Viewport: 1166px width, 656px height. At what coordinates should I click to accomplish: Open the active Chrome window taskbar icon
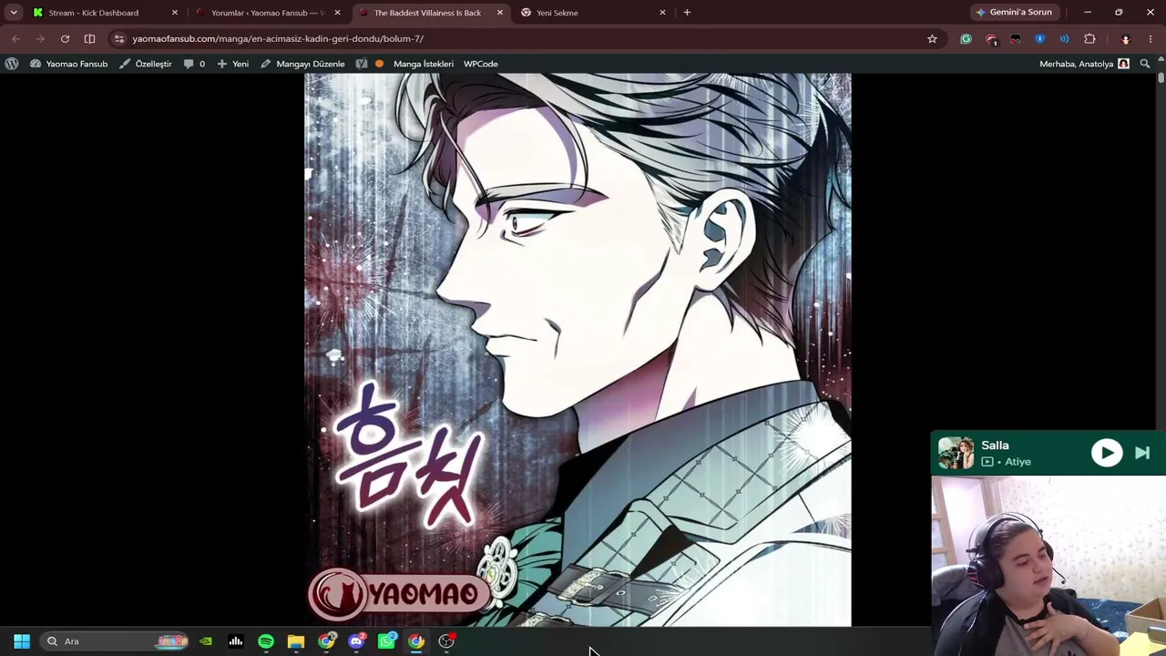click(416, 641)
